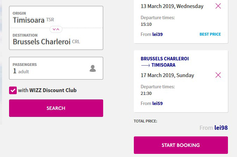Click the BEST PRICE label

210,34
